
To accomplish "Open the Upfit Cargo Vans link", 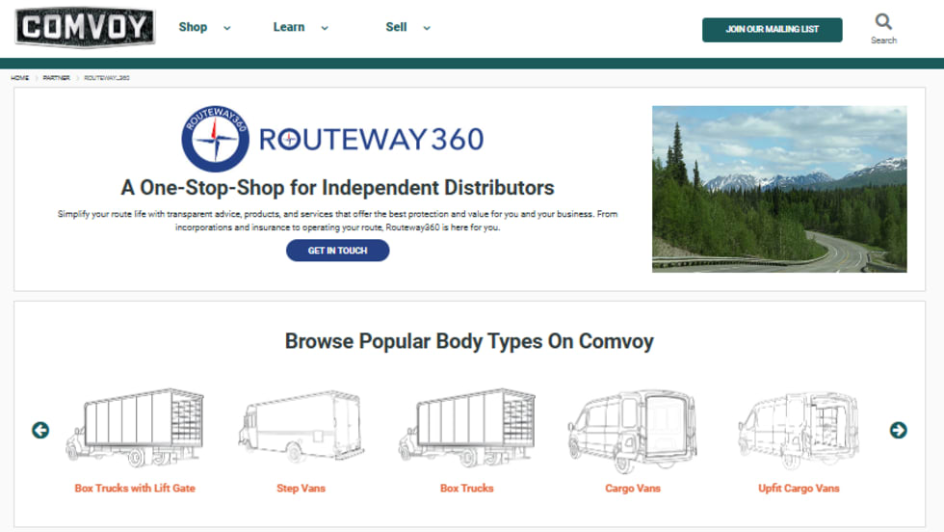I will 799,488.
